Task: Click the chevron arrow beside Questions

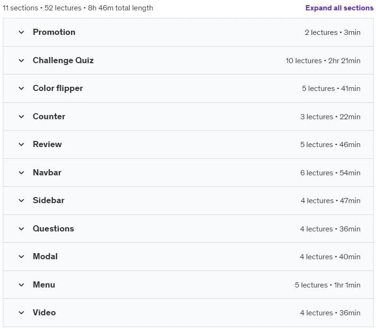Action: pos(21,229)
